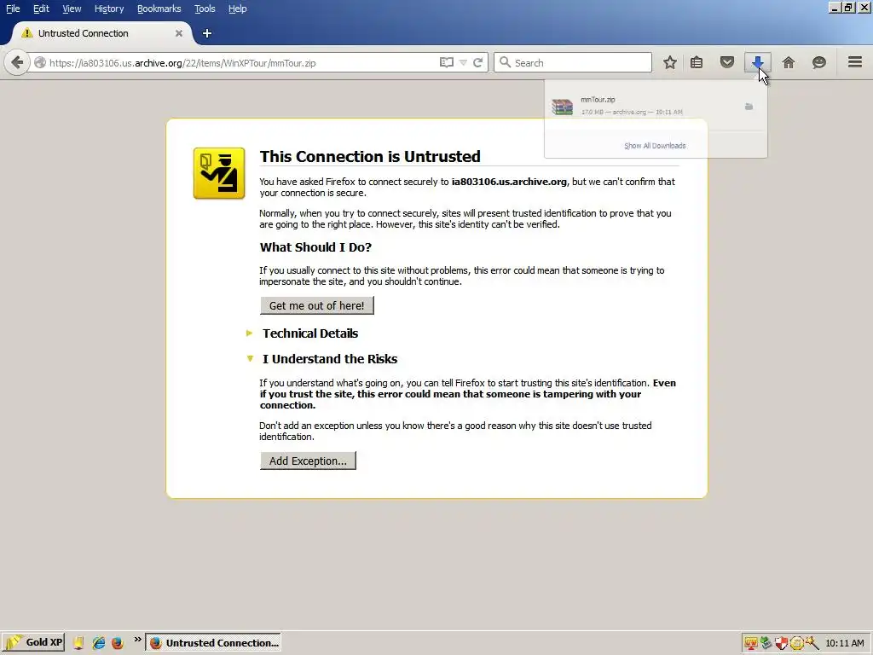The width and height of the screenshot is (873, 655).
Task: Click the Get me out of here! button
Action: pyautogui.click(x=317, y=305)
